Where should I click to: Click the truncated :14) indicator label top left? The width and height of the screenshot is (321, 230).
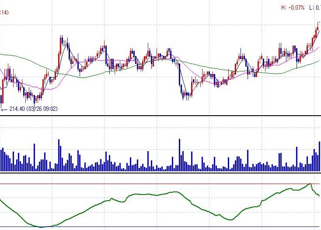[x=4, y=13]
